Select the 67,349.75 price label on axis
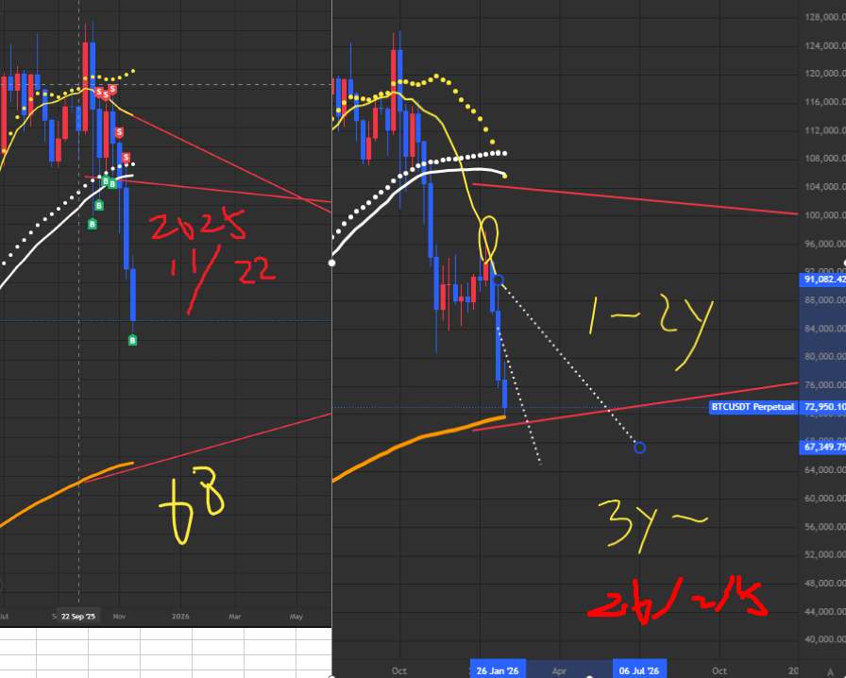Viewport: 846px width, 678px height. [823, 447]
